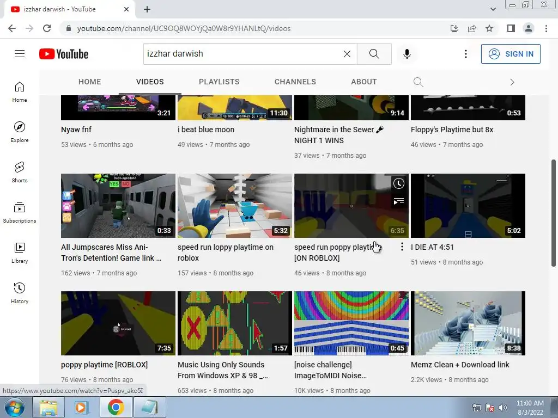Bookmark this page star icon

(x=489, y=28)
